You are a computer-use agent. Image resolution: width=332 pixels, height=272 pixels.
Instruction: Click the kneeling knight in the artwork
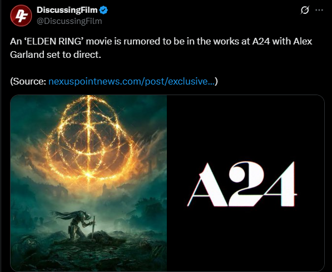[76, 225]
